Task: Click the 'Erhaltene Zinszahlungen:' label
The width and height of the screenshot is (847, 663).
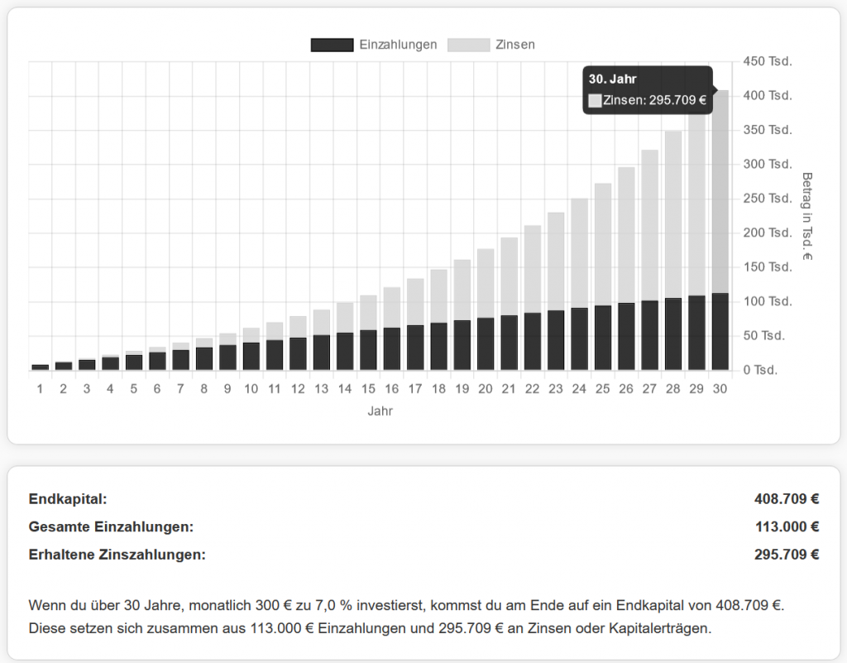Action: (x=117, y=555)
